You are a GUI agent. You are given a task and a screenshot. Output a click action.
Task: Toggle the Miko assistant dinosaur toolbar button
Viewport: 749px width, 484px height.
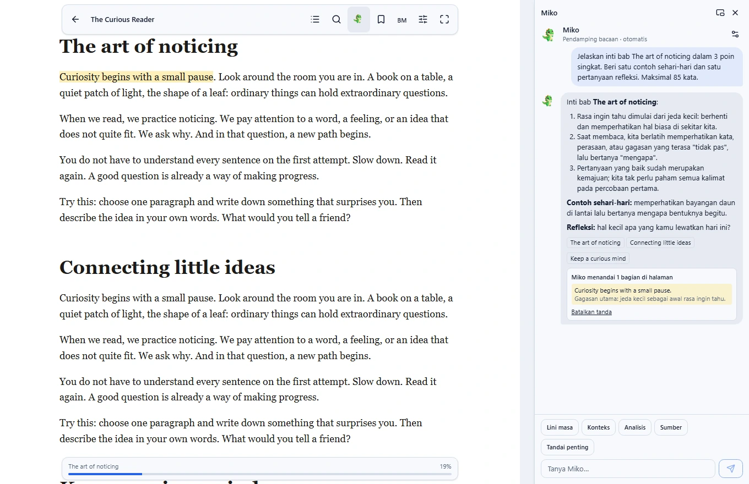pos(359,19)
